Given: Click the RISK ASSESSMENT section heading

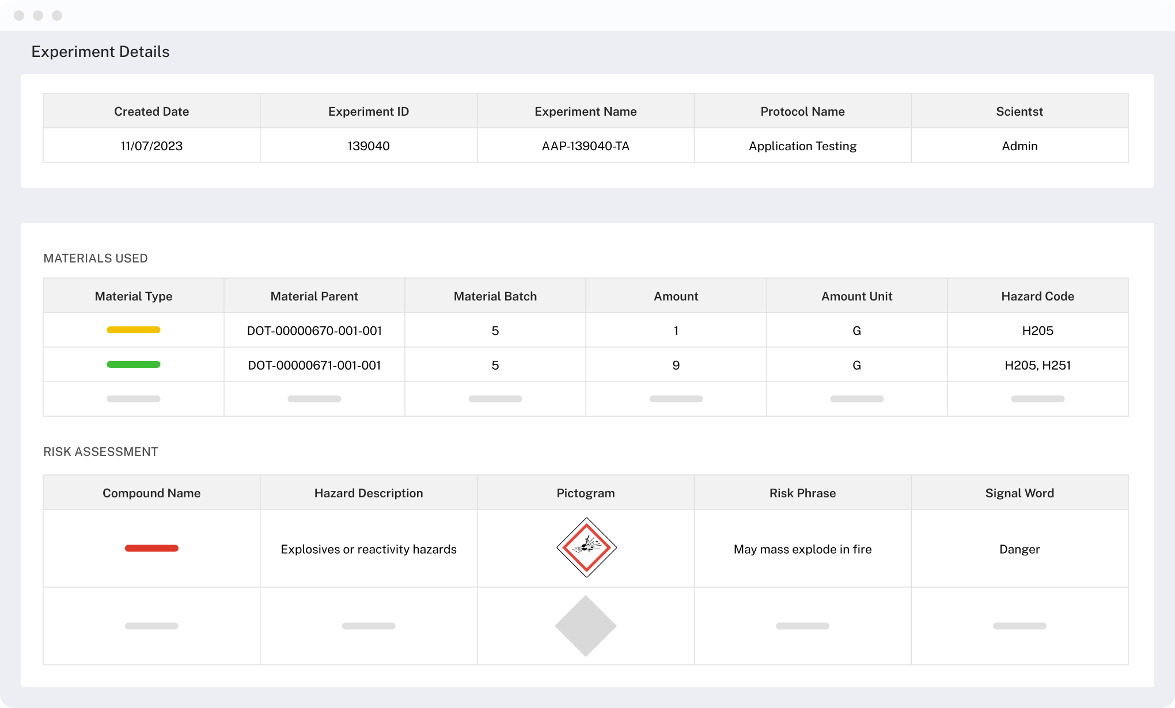Looking at the screenshot, I should 101,451.
